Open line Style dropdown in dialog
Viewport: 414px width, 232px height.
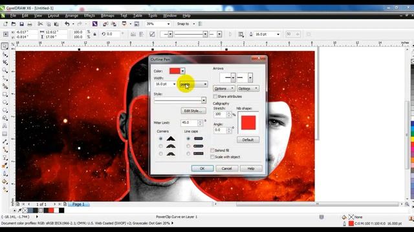click(204, 101)
